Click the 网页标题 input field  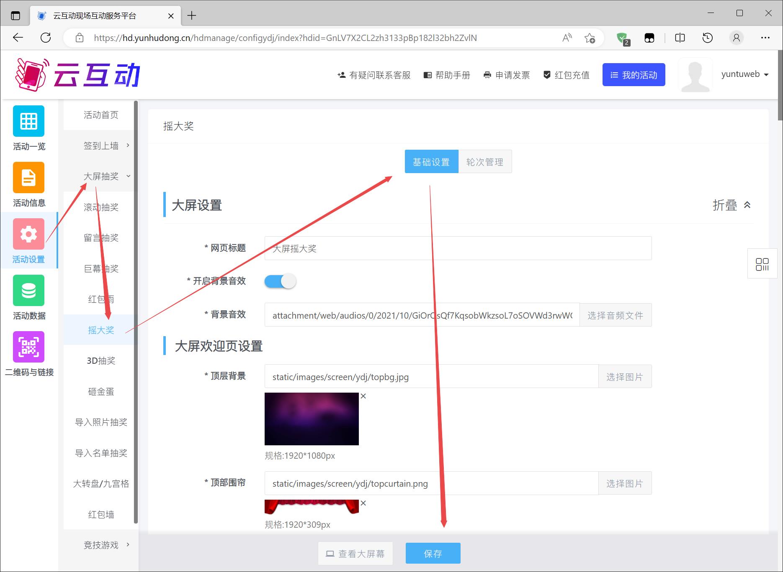pyautogui.click(x=458, y=248)
